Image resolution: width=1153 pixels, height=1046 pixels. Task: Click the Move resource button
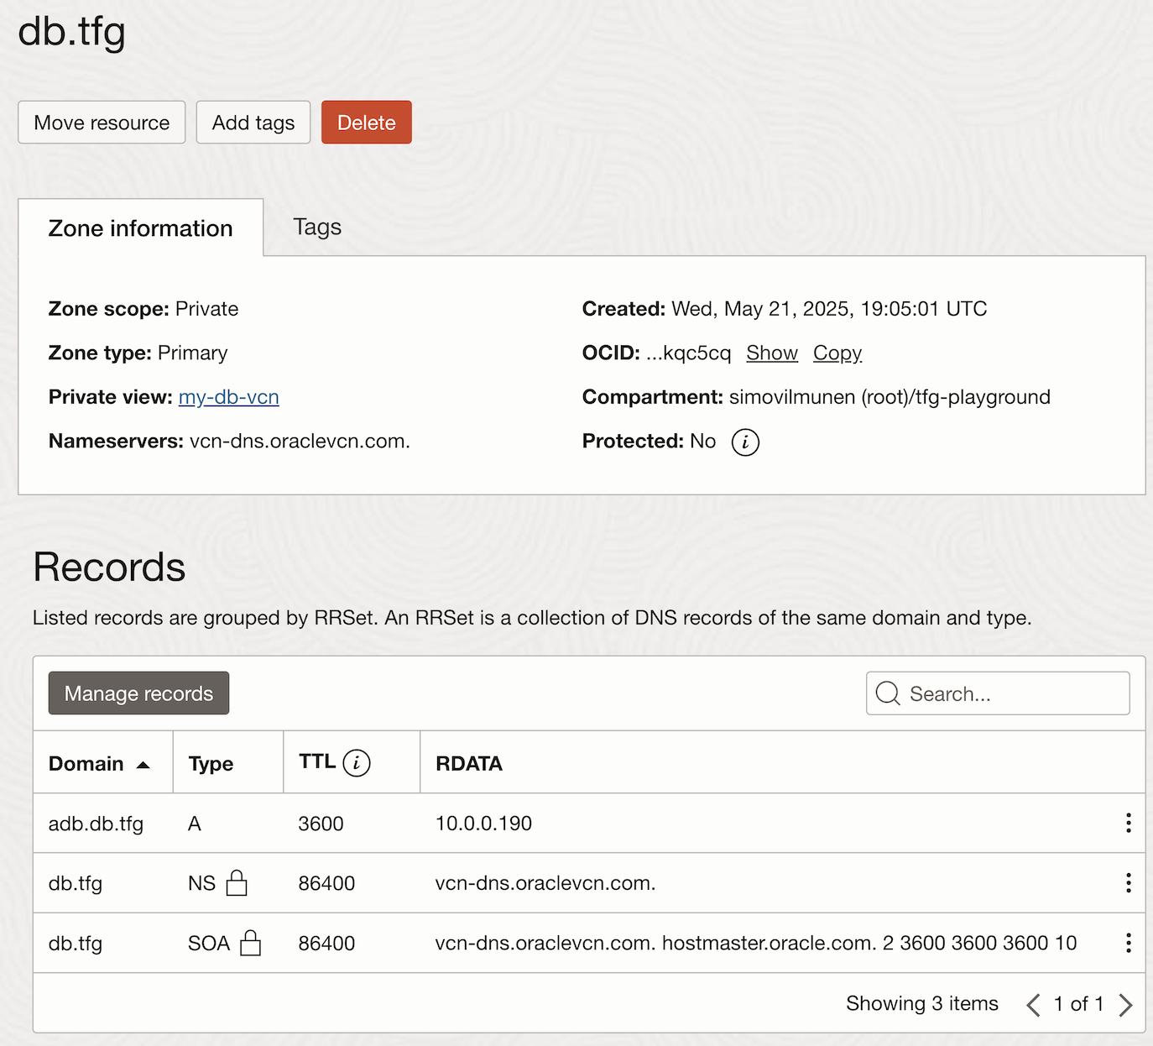(x=102, y=123)
